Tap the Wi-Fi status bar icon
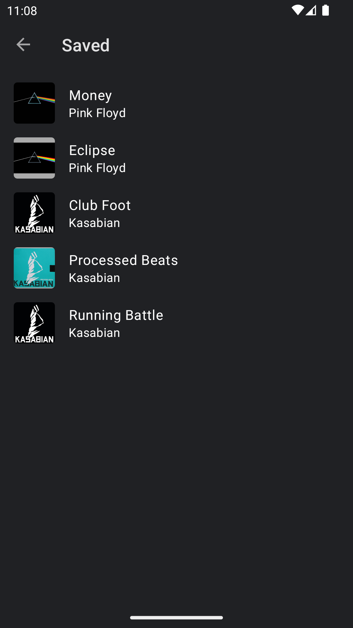 click(297, 10)
